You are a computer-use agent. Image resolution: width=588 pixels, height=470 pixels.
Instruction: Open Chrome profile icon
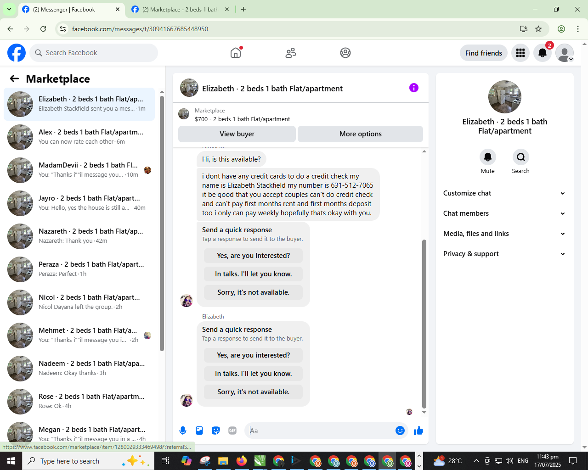(x=561, y=29)
